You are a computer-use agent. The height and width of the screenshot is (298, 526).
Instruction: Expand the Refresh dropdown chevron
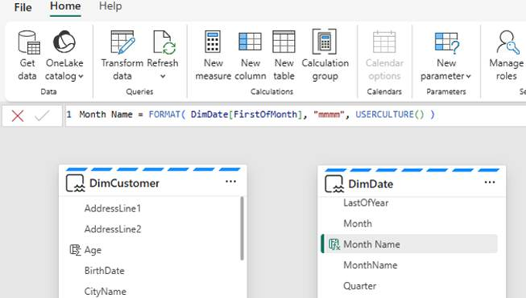click(x=162, y=76)
